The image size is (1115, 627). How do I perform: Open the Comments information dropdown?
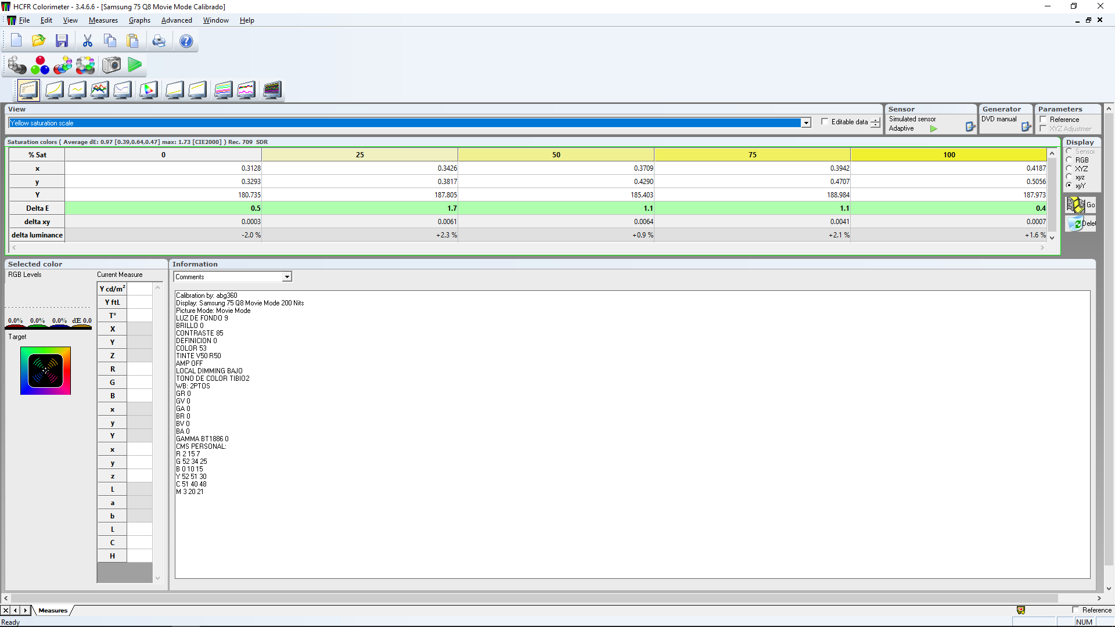point(287,277)
